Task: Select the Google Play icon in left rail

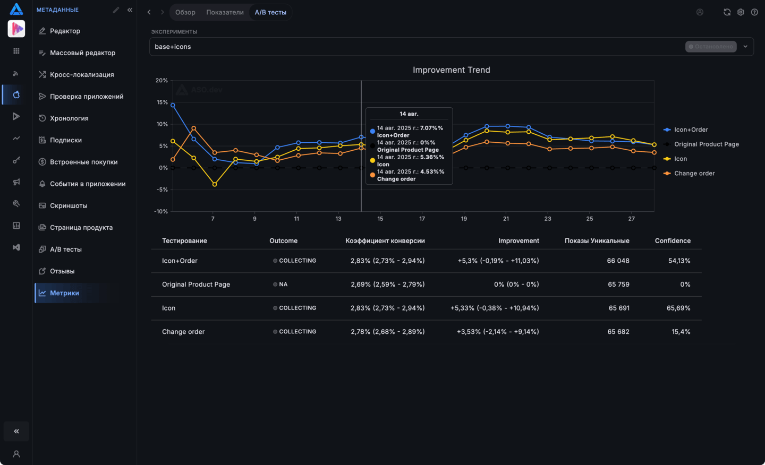Action: [x=16, y=116]
